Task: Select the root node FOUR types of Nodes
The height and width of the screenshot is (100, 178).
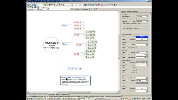Action: coord(52,45)
